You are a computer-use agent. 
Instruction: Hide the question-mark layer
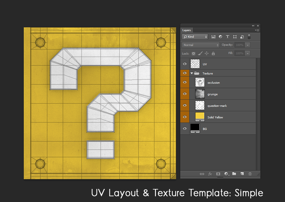(185, 105)
